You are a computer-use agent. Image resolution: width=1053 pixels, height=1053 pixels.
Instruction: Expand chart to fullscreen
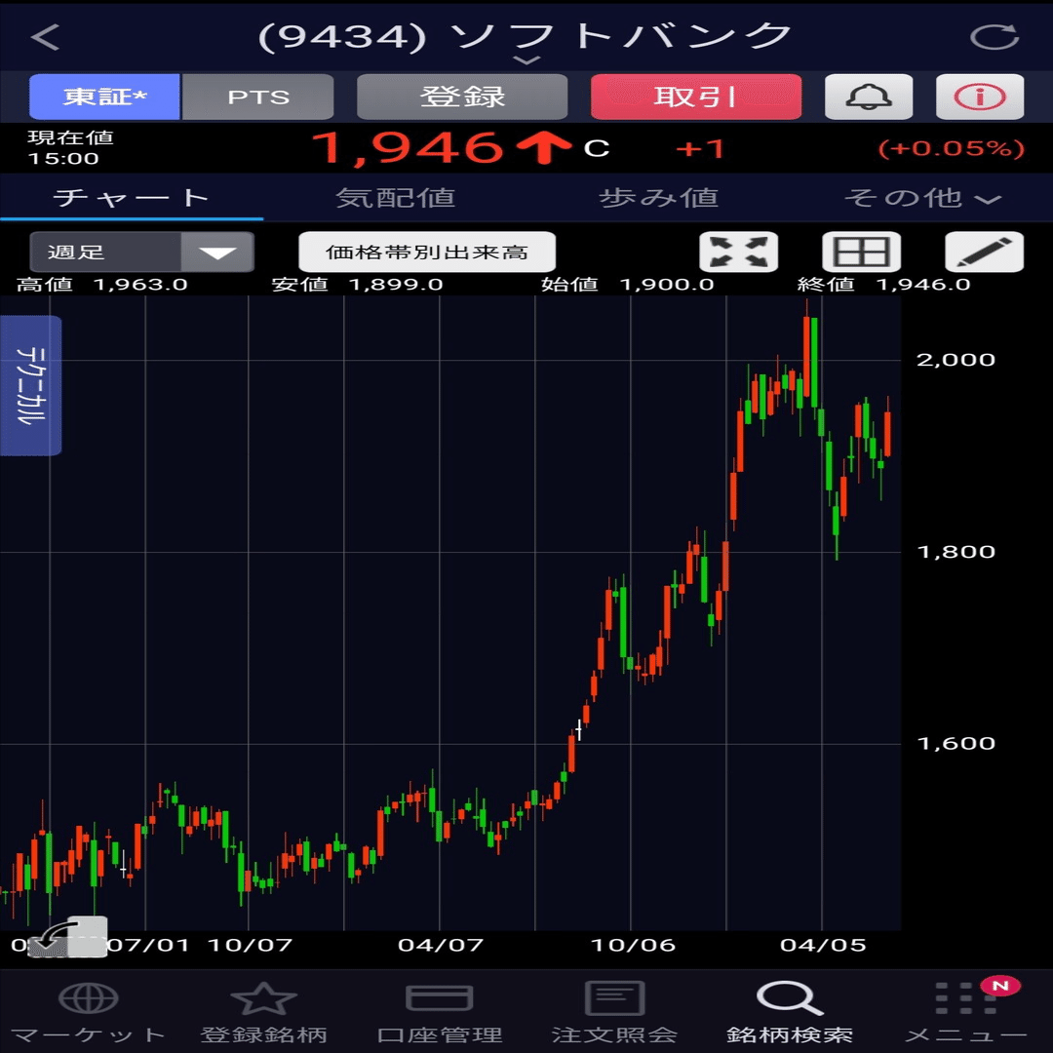pos(739,252)
